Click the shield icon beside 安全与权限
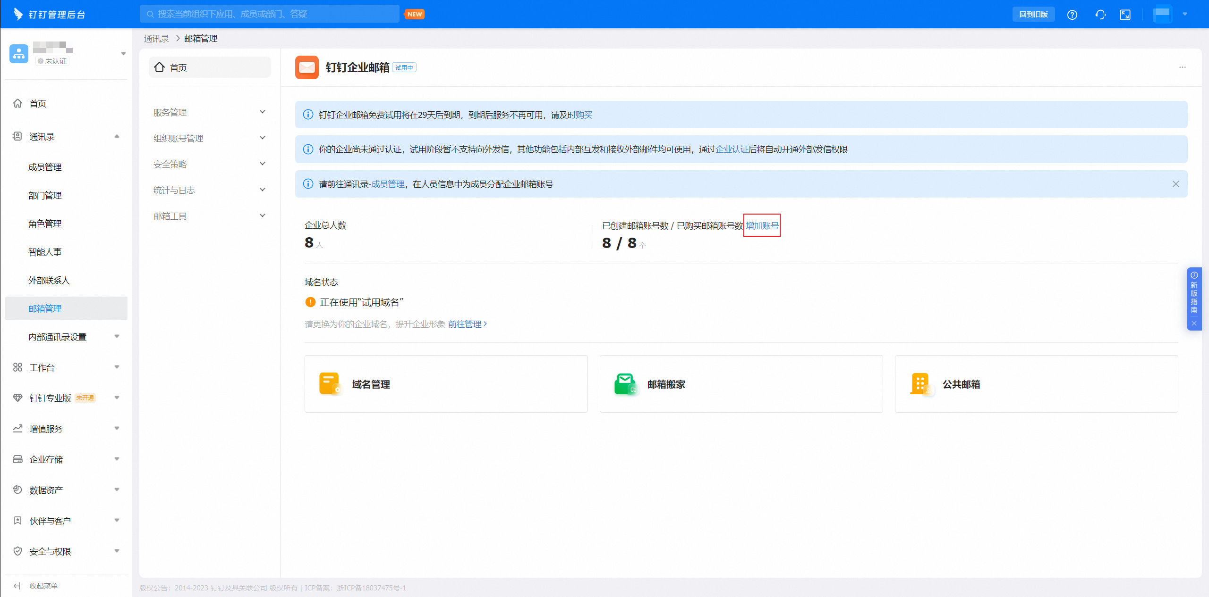 click(17, 551)
